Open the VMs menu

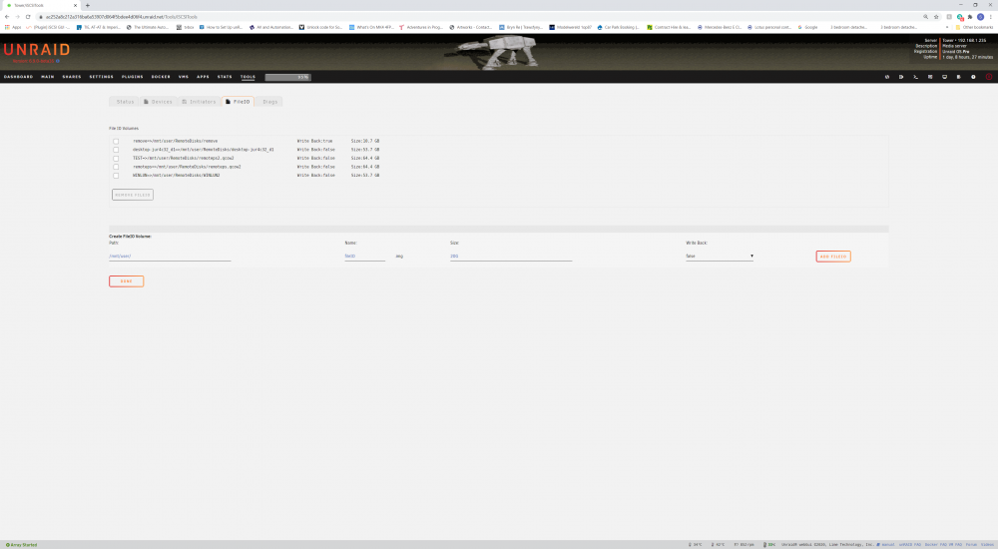point(184,77)
